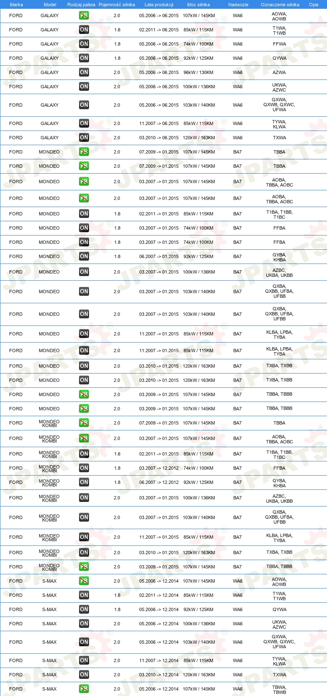This screenshot has width=327, height=696.
Task: Click the Marka column header
Action: click(x=16, y=5)
